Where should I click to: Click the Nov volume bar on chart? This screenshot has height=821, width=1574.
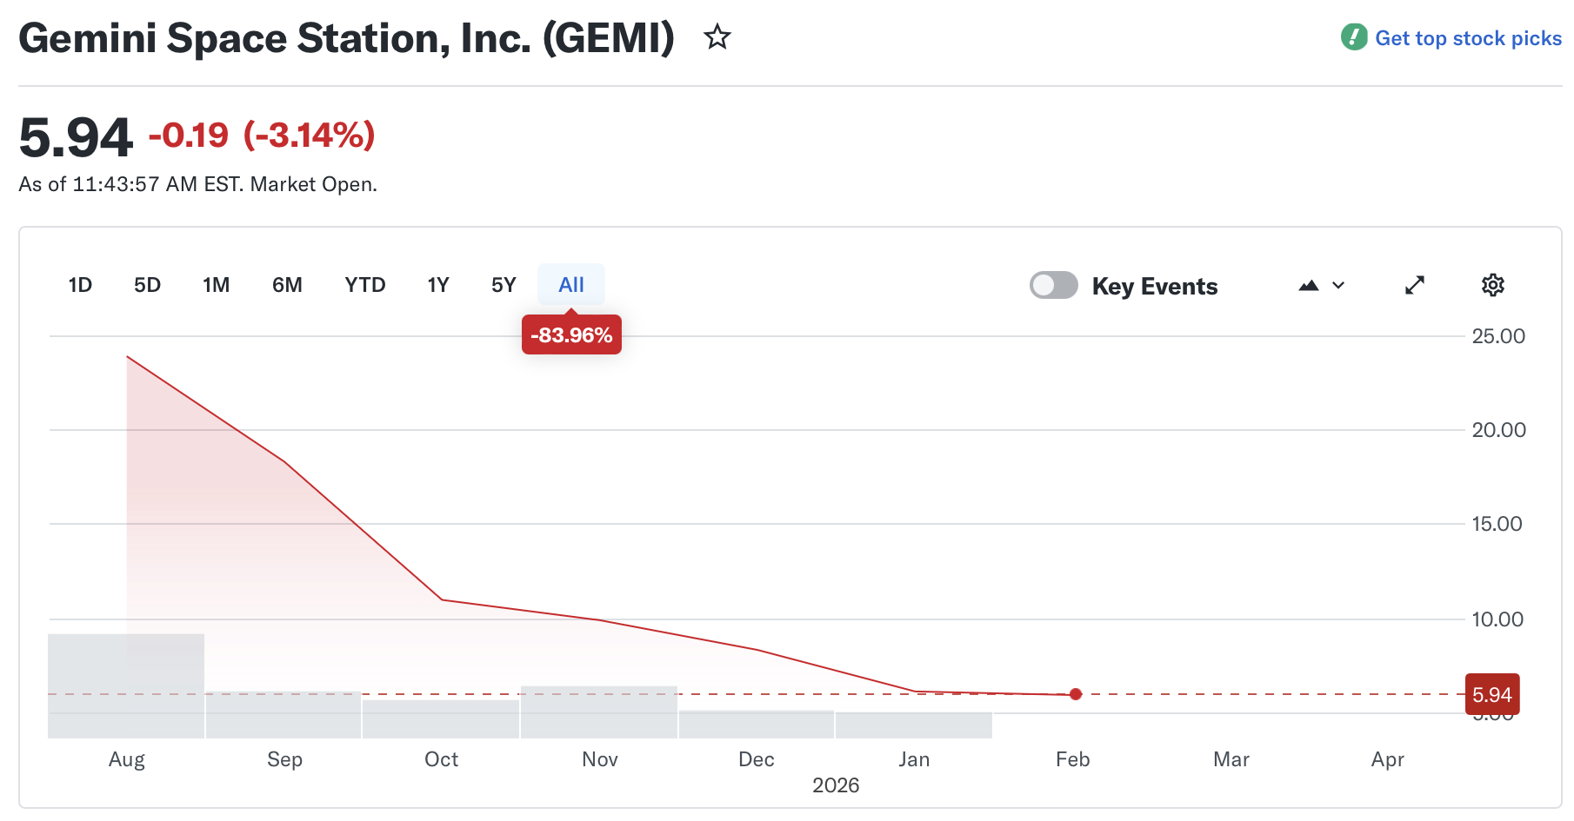point(599,712)
